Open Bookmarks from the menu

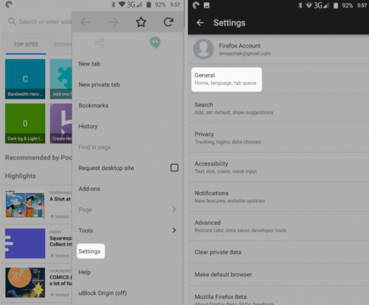pyautogui.click(x=127, y=106)
